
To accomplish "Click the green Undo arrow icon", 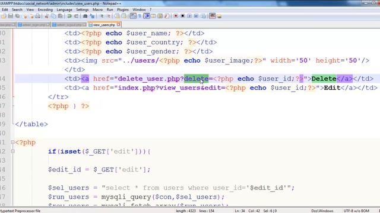I will click(x=69, y=16).
